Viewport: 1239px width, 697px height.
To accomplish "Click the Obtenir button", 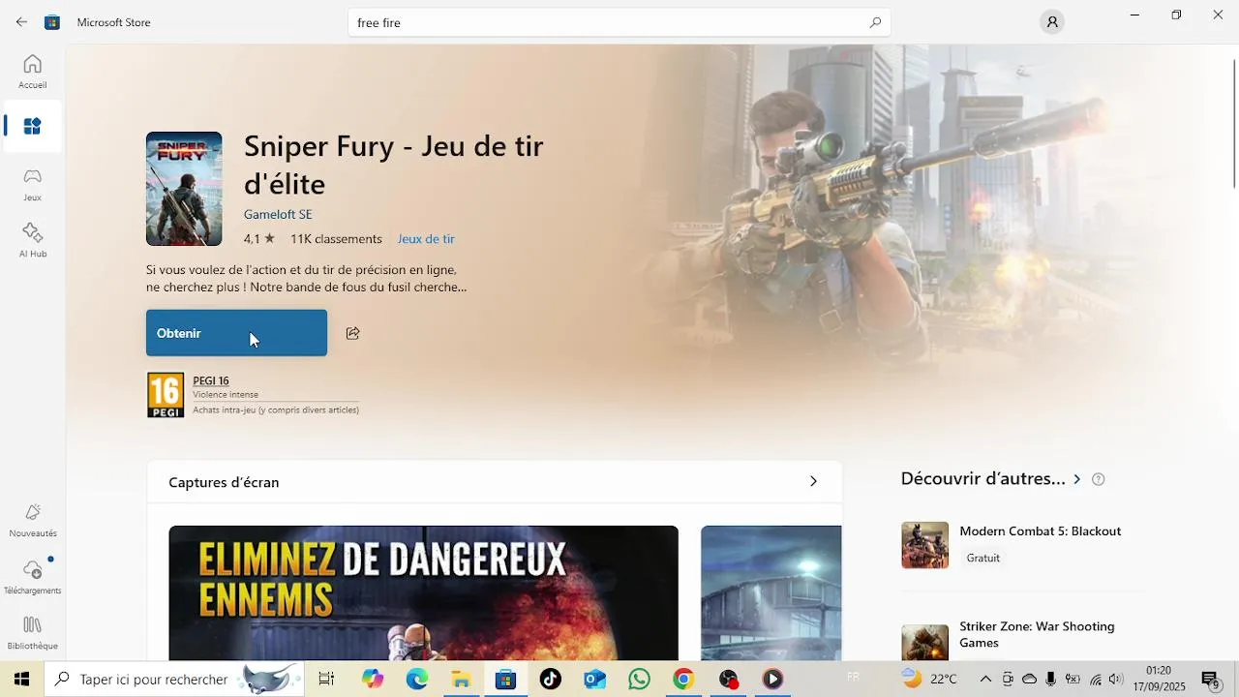I will pyautogui.click(x=236, y=333).
